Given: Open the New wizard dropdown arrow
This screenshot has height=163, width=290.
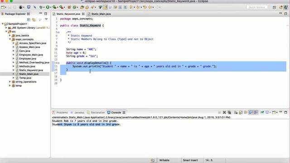Looking at the screenshot, I should point(6,7).
